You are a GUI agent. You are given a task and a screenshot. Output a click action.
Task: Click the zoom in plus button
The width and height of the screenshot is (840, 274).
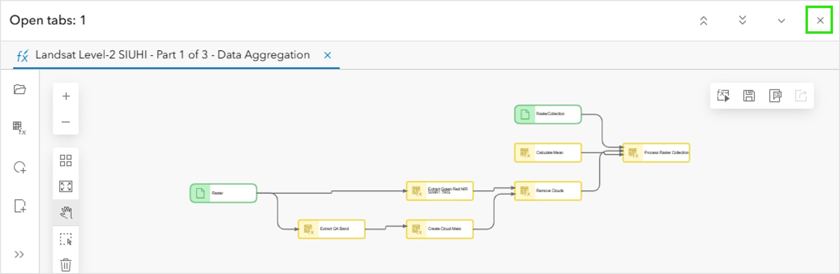(66, 96)
